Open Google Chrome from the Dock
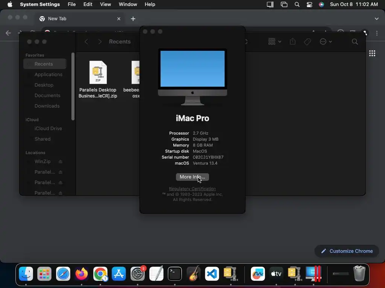385x288 pixels. coord(100,273)
